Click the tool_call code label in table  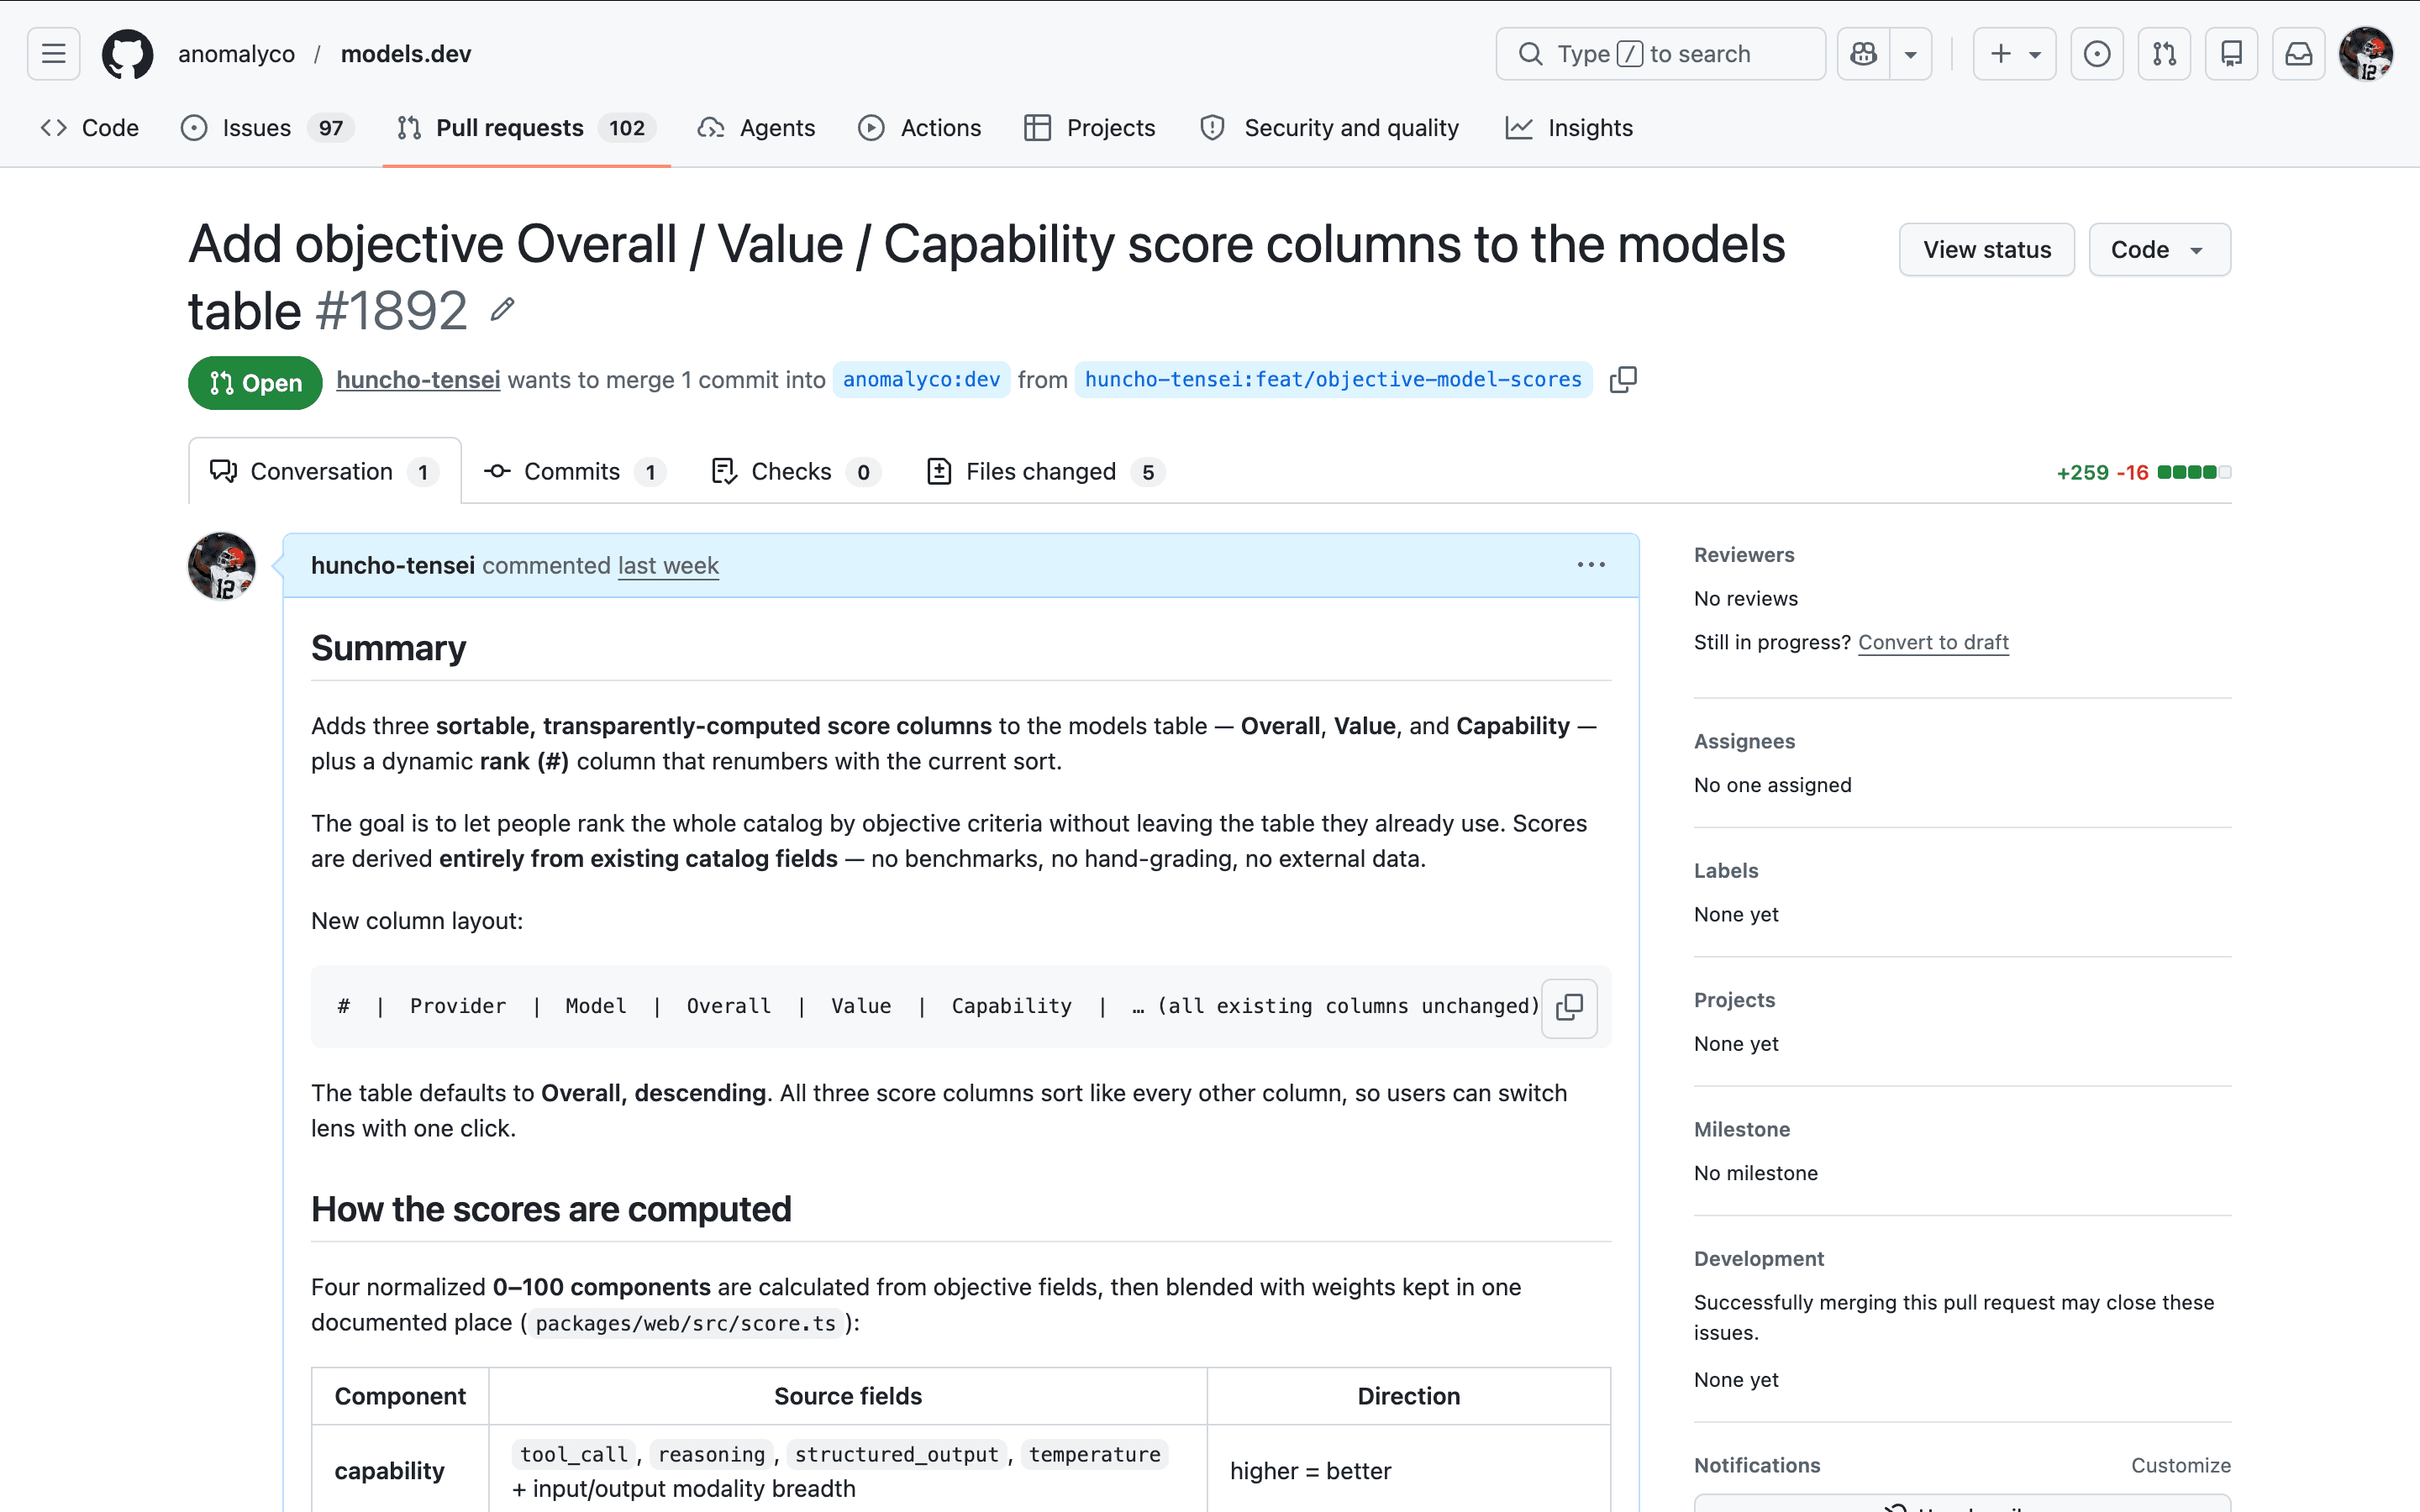coord(574,1455)
